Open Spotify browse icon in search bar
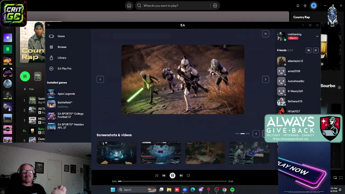 click(215, 6)
